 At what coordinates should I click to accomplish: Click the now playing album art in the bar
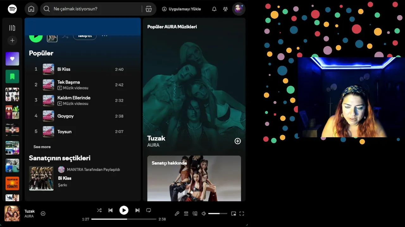click(x=12, y=213)
